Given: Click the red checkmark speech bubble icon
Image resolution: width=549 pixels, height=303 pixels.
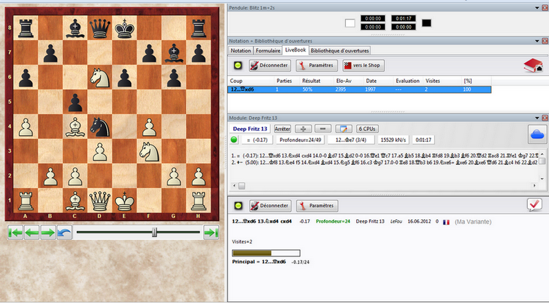Looking at the screenshot, I should [x=535, y=205].
